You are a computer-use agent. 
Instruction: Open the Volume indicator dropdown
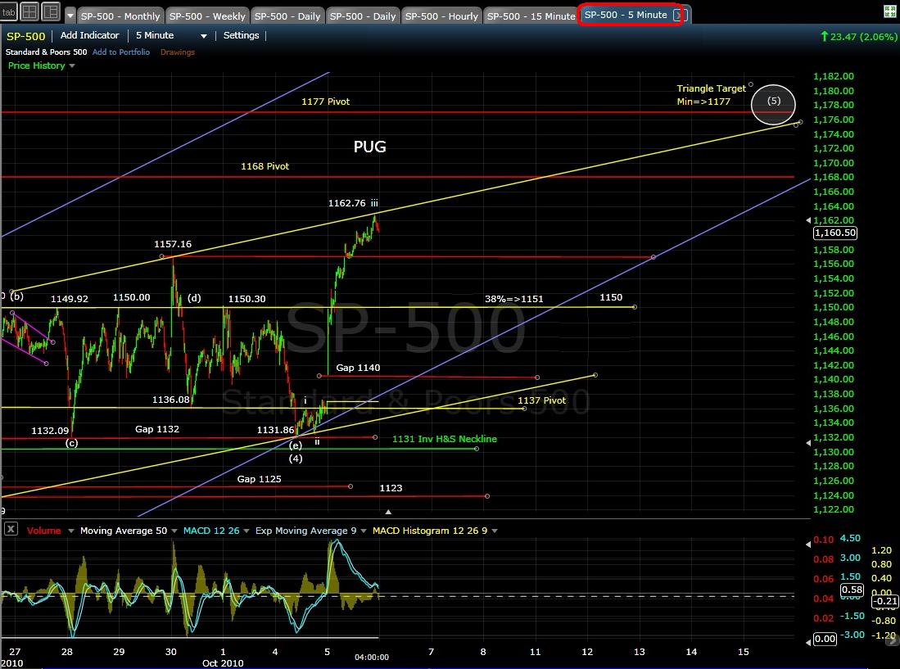[71, 531]
